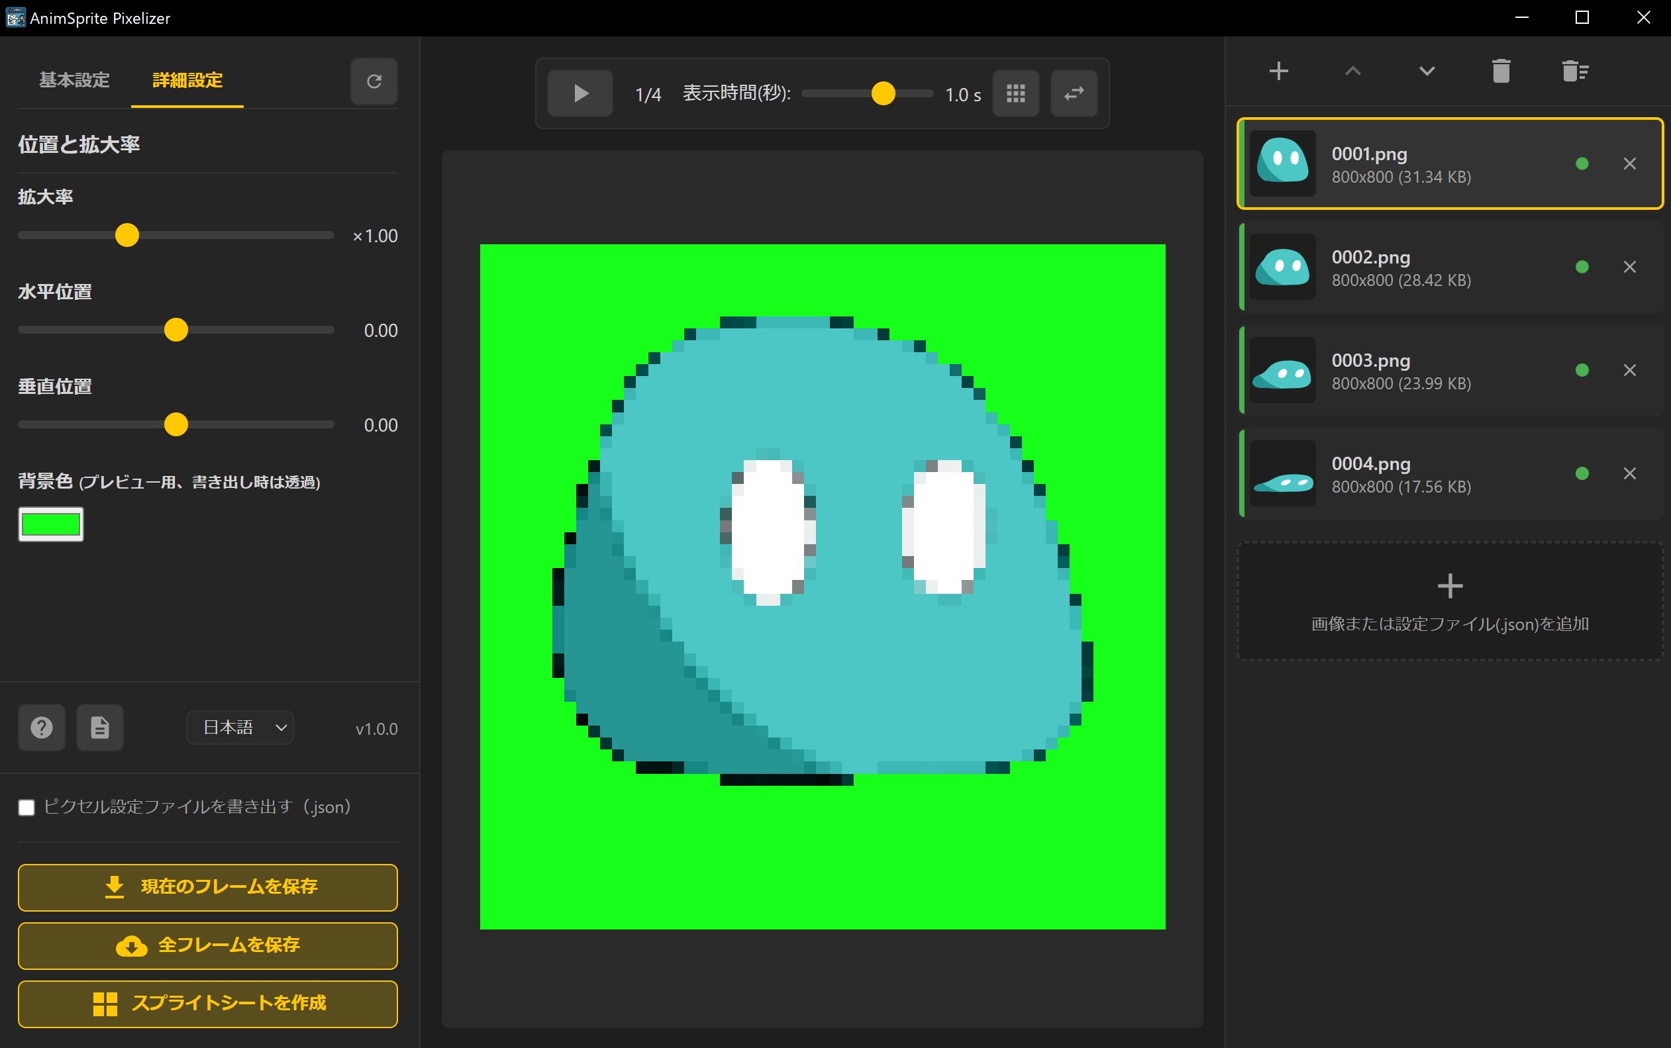Move selected frame up with chevron icon
1671x1048 pixels.
click(x=1352, y=71)
